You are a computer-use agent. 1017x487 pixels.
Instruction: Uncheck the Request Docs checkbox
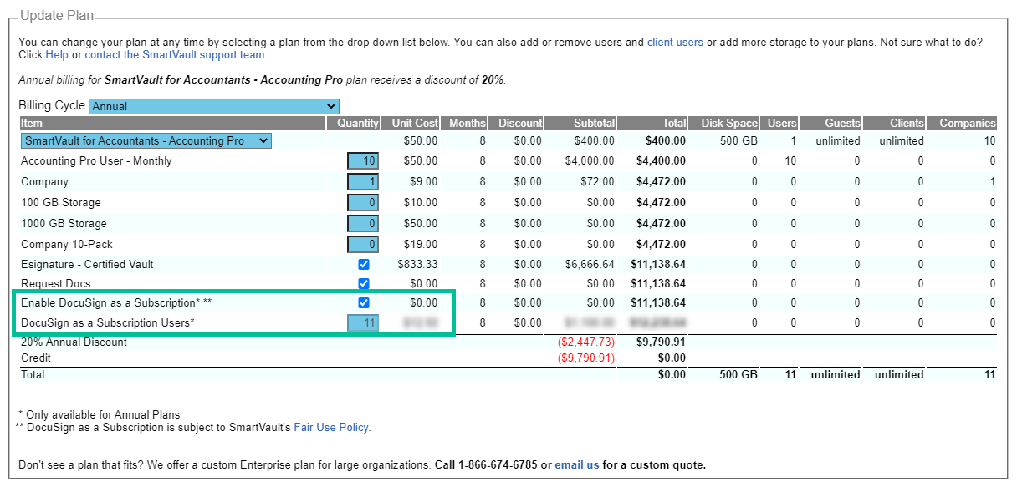[x=364, y=284]
